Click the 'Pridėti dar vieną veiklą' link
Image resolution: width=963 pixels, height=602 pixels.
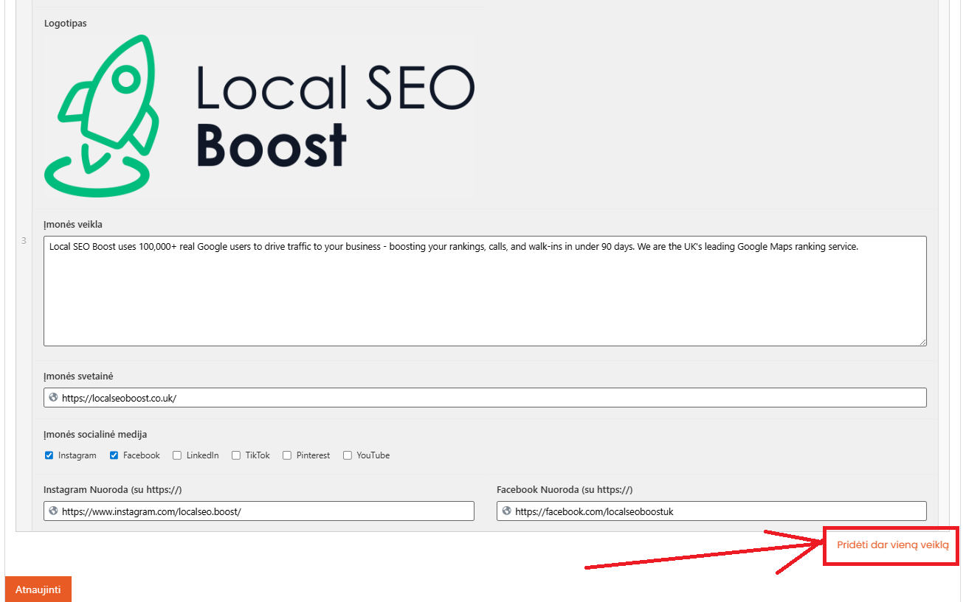[892, 545]
